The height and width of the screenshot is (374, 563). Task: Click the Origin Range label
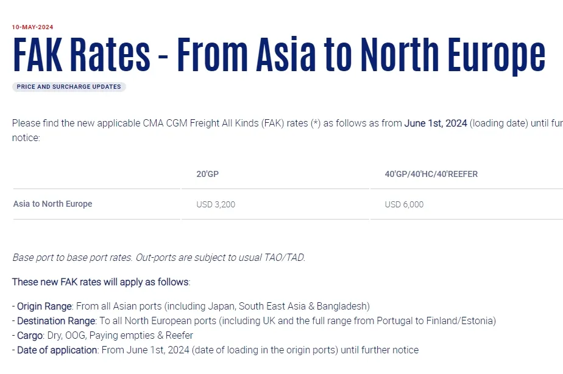coord(44,306)
